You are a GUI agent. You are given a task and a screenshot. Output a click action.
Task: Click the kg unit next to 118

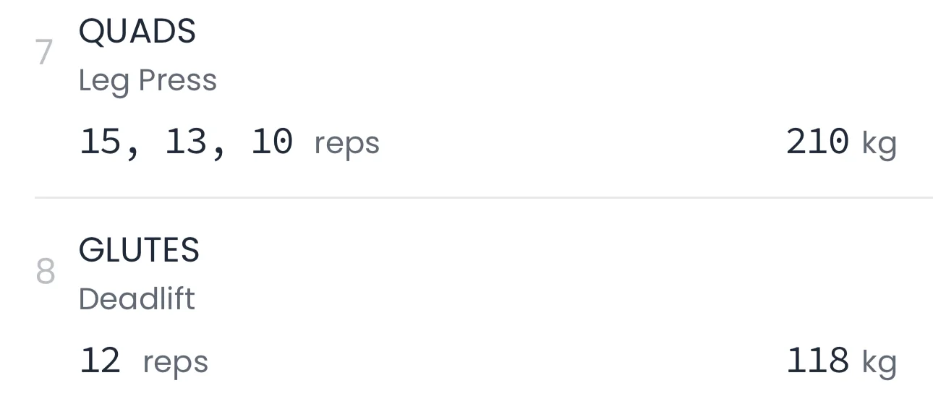pyautogui.click(x=879, y=362)
